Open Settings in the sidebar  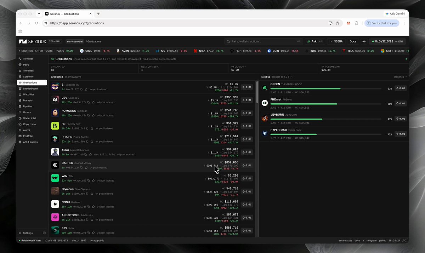pyautogui.click(x=28, y=233)
